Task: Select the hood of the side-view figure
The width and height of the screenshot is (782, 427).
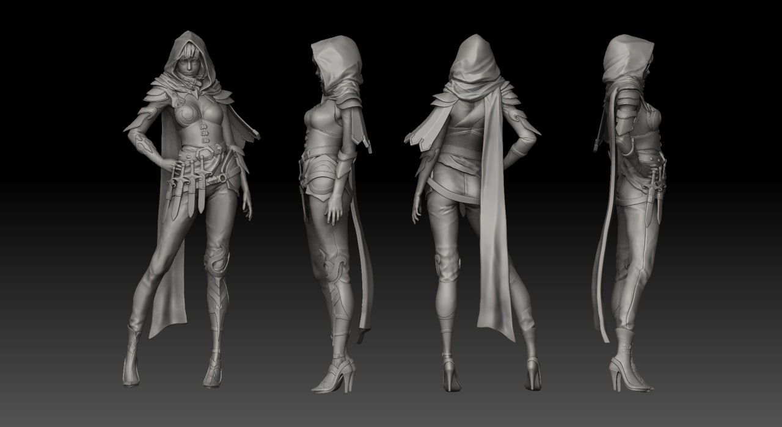Action: [x=335, y=63]
